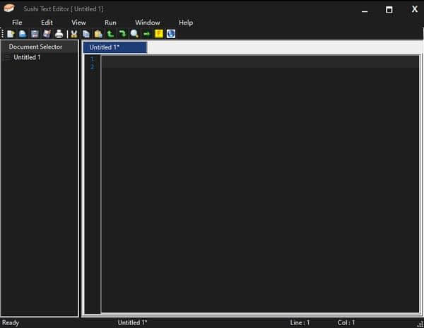Image resolution: width=424 pixels, height=328 pixels.
Task: Click the Undo green arrow icon
Action: click(110, 34)
